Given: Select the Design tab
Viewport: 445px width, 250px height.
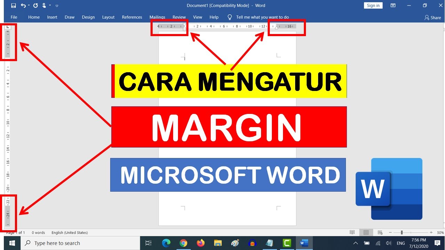Looking at the screenshot, I should pos(88,17).
